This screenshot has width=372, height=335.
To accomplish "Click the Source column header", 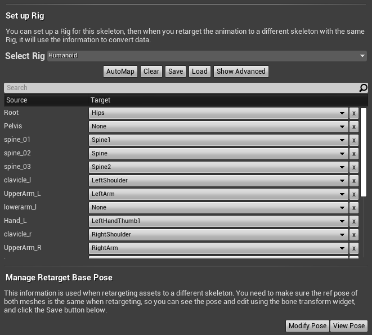I will (46, 100).
